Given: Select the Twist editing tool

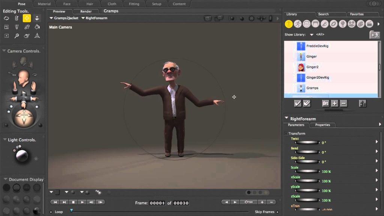Looking at the screenshot, I should (x=16, y=18).
